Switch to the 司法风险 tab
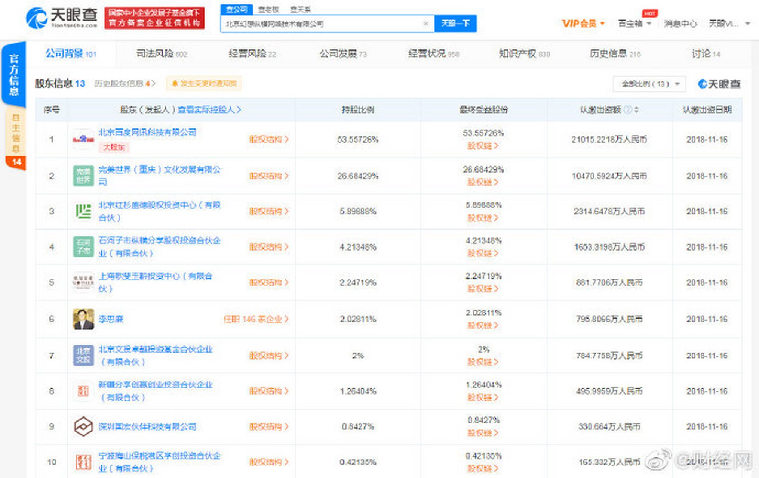 (x=162, y=54)
